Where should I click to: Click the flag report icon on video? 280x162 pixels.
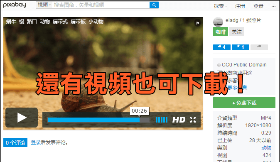197,23
